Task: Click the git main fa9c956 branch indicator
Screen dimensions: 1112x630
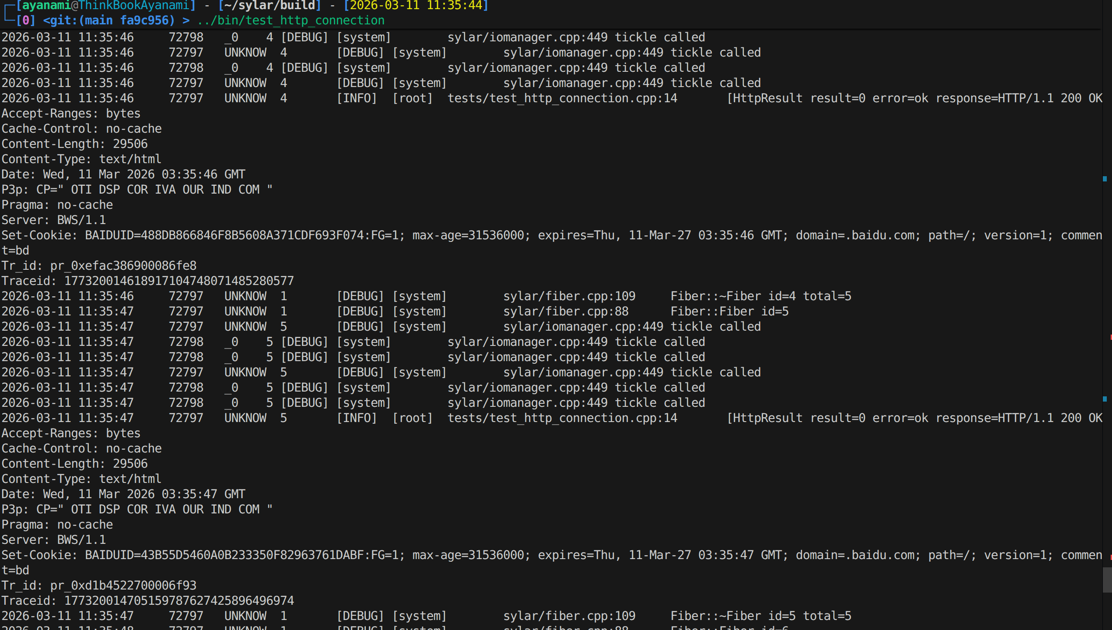Action: (x=109, y=20)
